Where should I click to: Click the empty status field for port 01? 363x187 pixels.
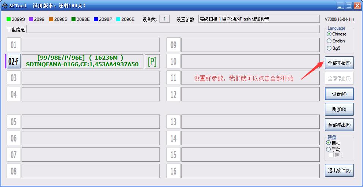pyautogui.click(x=91, y=45)
